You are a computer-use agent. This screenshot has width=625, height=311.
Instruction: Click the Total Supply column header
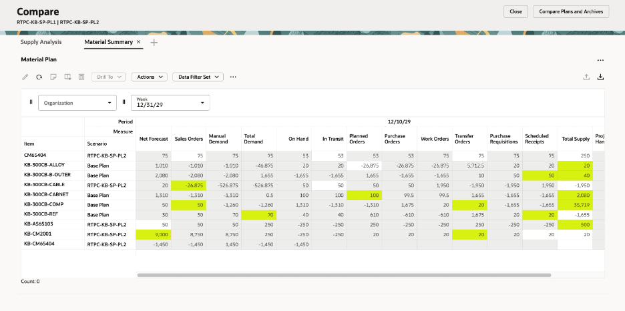(575, 139)
